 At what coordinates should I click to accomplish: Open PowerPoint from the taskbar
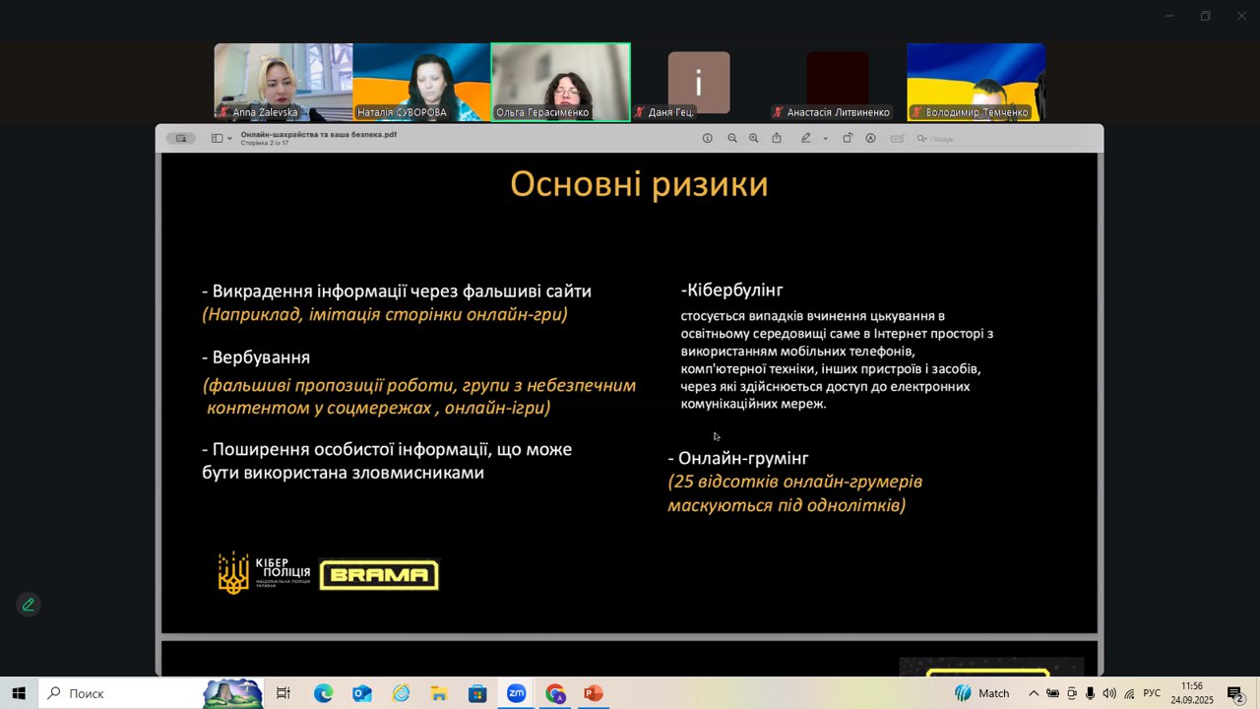coord(593,693)
